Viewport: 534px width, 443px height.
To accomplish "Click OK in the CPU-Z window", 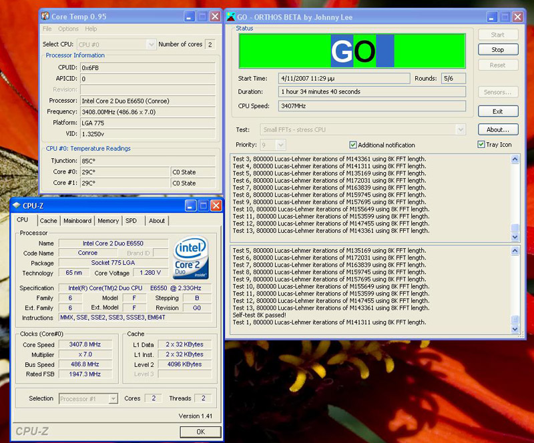I will tap(201, 432).
